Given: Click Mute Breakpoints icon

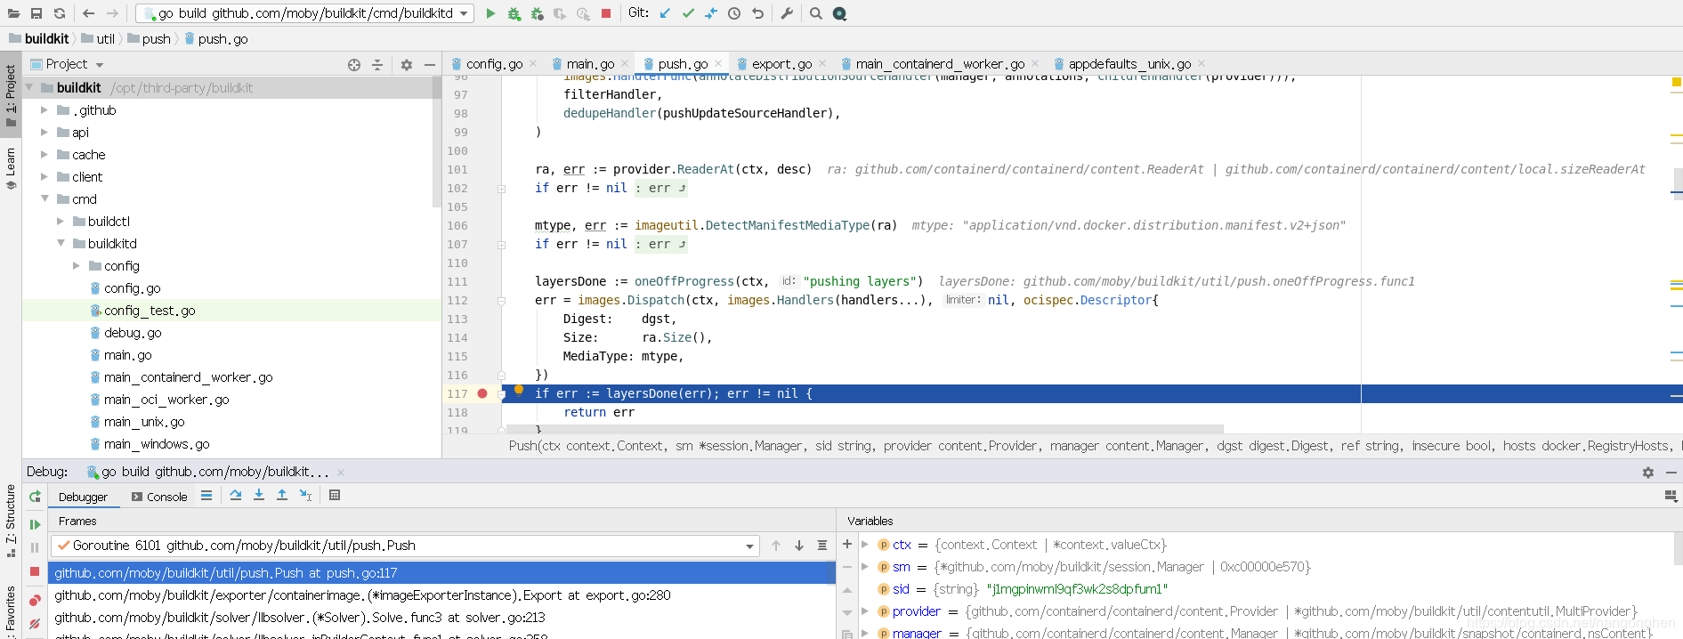Looking at the screenshot, I should pos(35,624).
